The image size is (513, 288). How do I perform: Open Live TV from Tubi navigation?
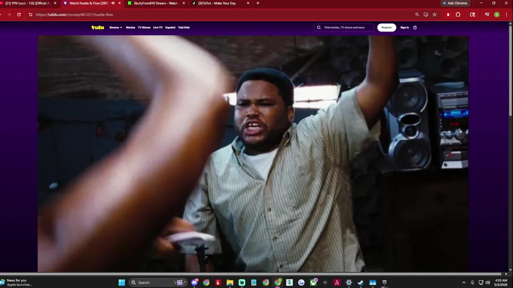coord(158,28)
